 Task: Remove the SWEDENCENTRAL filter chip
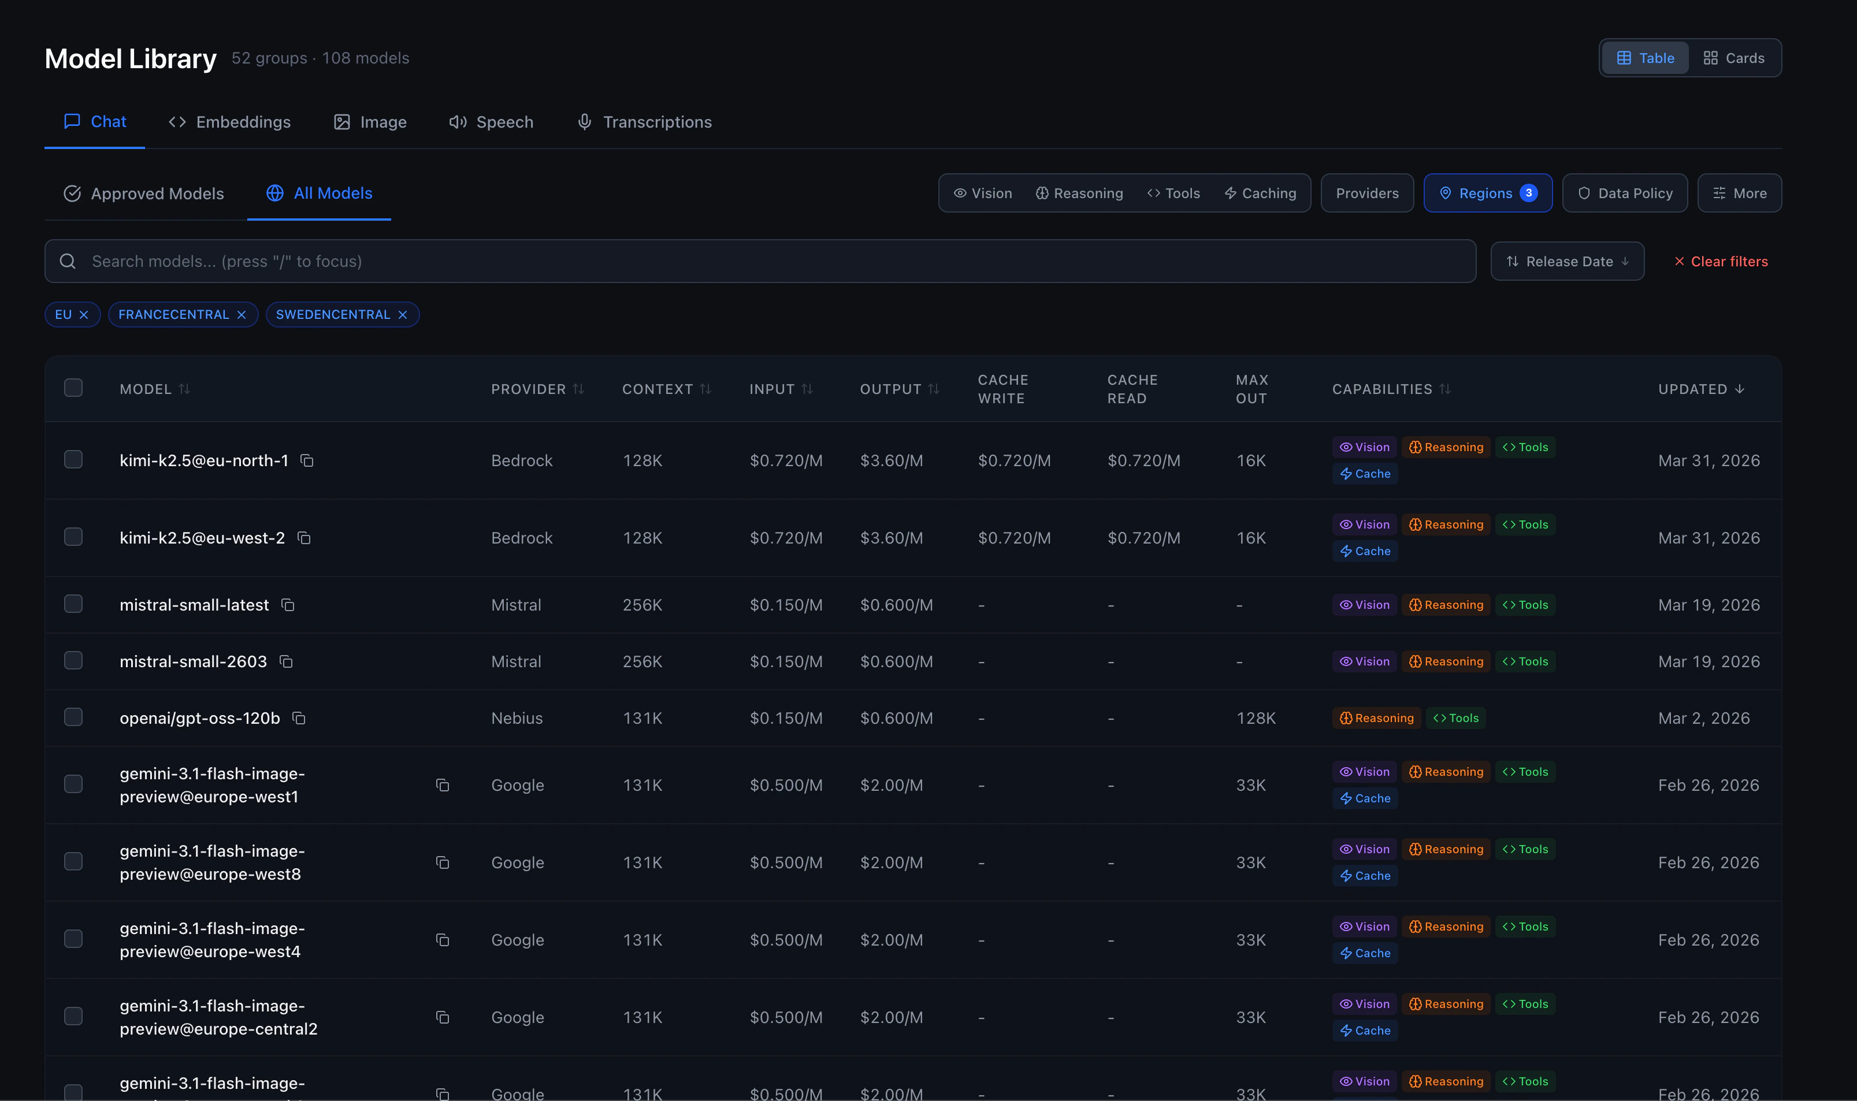pos(403,315)
